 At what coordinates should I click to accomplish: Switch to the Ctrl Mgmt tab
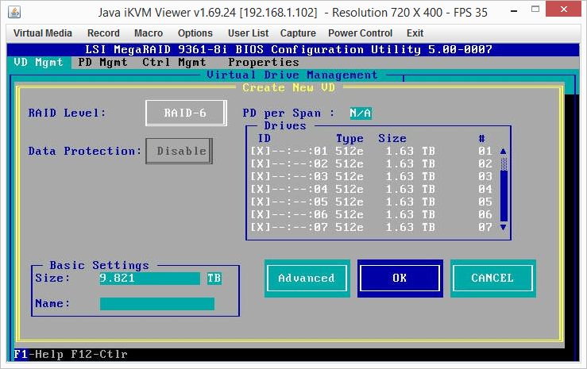tap(174, 62)
